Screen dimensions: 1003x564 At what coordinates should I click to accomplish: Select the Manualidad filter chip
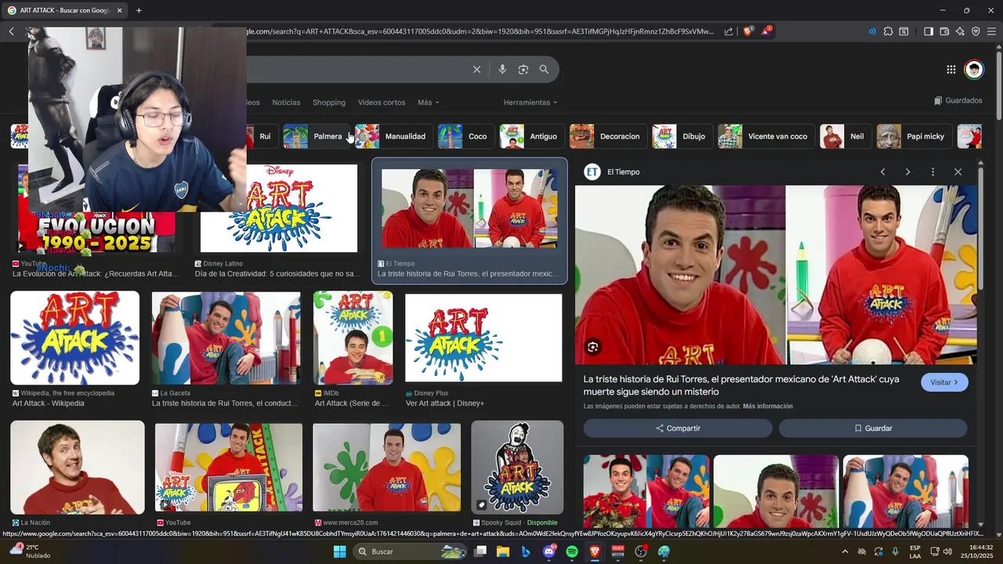pyautogui.click(x=393, y=136)
